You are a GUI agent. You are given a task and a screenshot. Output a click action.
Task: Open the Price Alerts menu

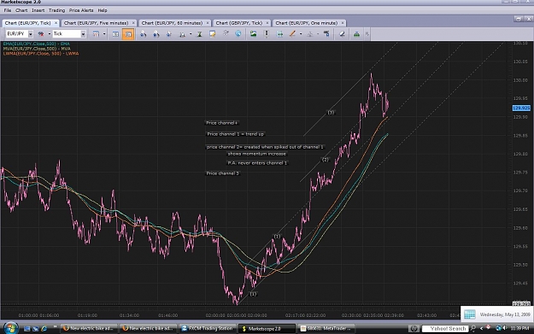pyautogui.click(x=81, y=10)
